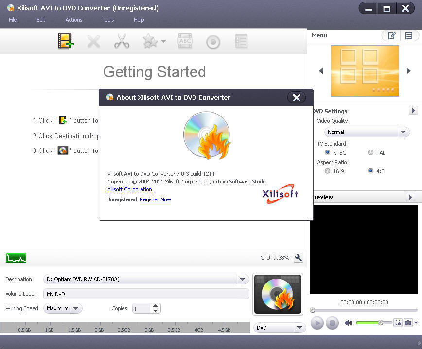This screenshot has width=422, height=349.
Task: Enable the 16:9 aspect ratio
Action: pyautogui.click(x=328, y=171)
